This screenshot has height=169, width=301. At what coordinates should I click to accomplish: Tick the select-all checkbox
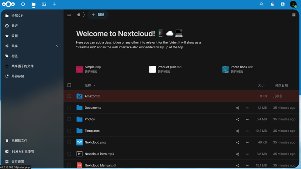[x=69, y=85]
